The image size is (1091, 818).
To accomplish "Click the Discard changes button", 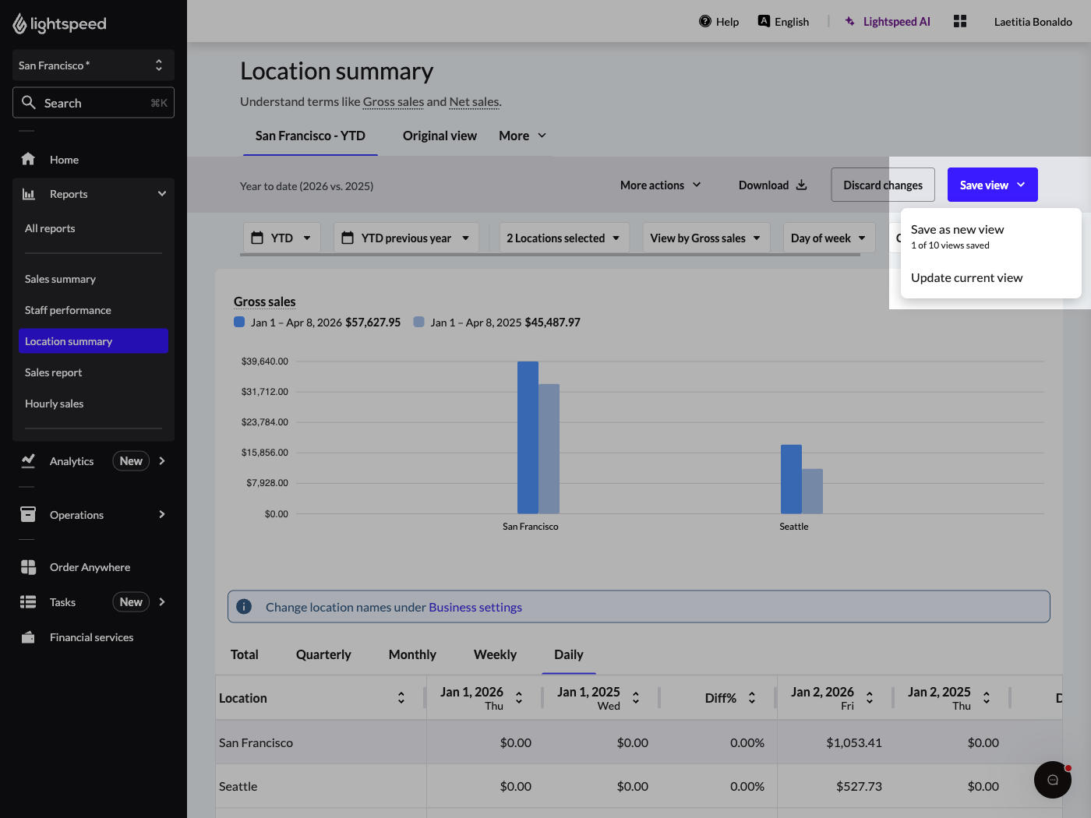I will point(882,185).
